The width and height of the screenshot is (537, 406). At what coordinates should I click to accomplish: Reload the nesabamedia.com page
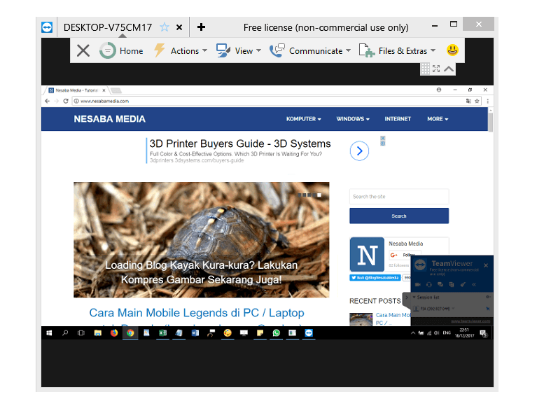pyautogui.click(x=66, y=101)
